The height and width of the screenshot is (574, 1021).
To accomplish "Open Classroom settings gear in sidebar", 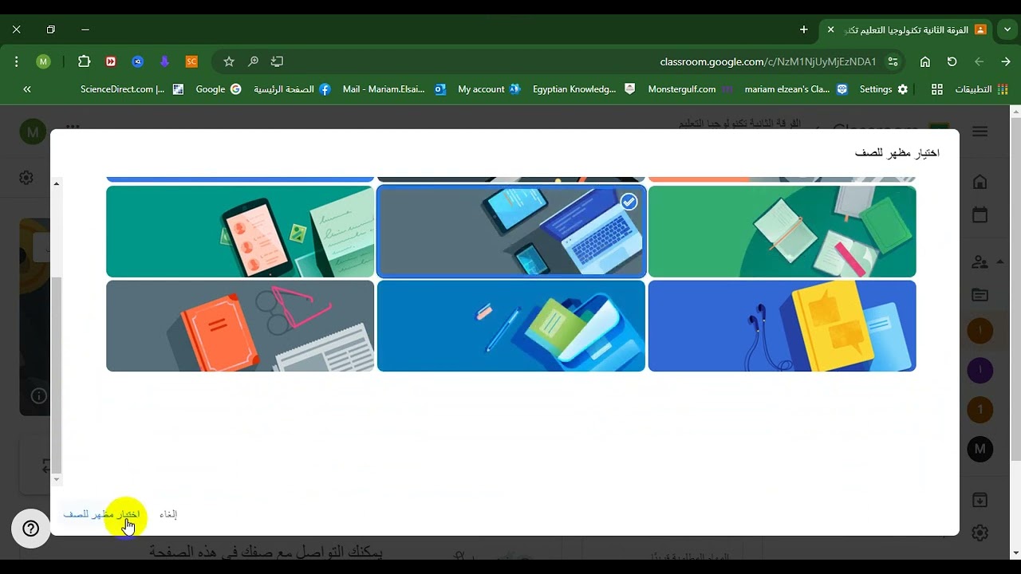I will 980,533.
